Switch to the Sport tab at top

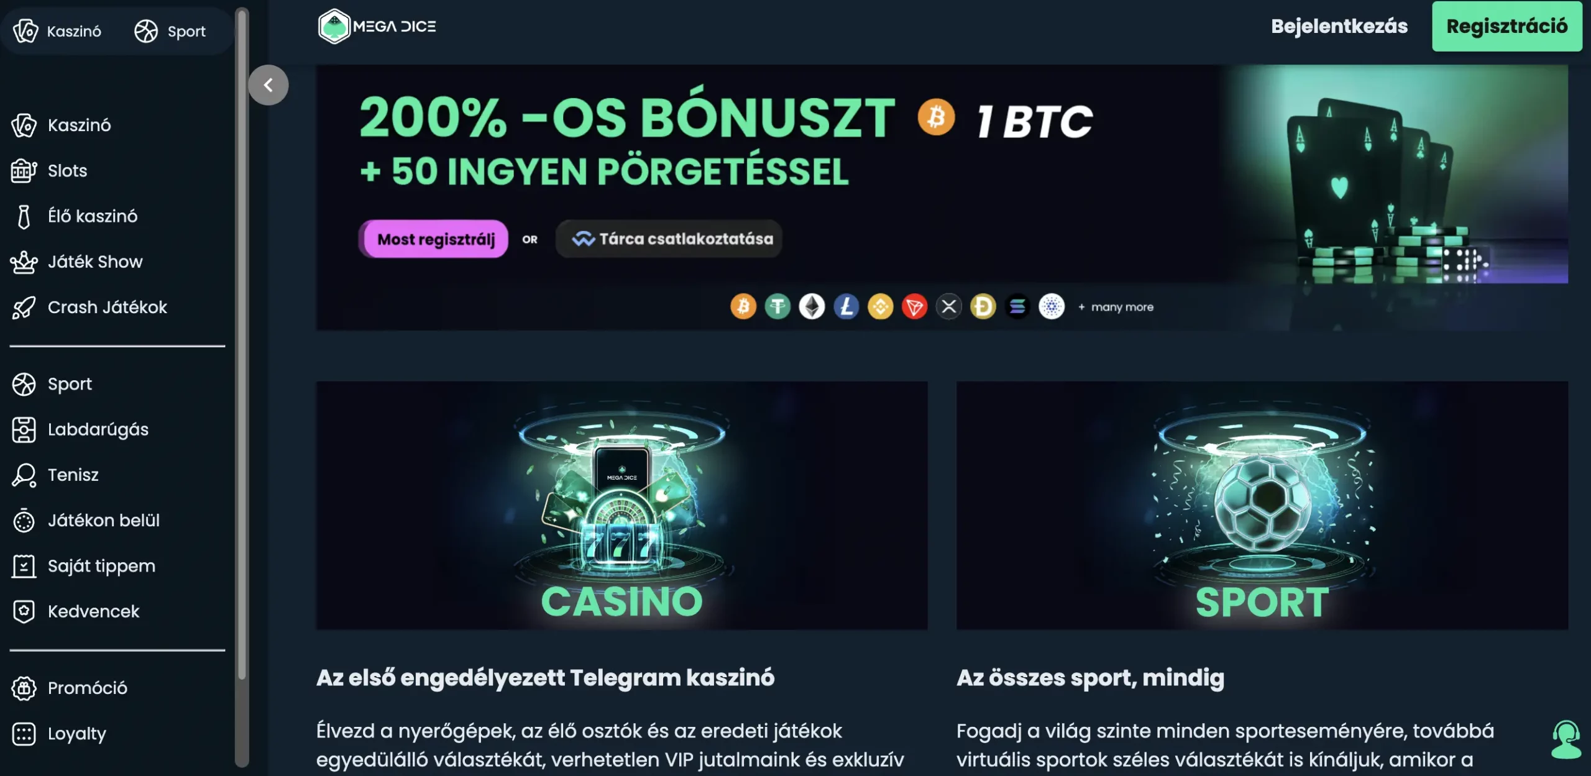[170, 31]
